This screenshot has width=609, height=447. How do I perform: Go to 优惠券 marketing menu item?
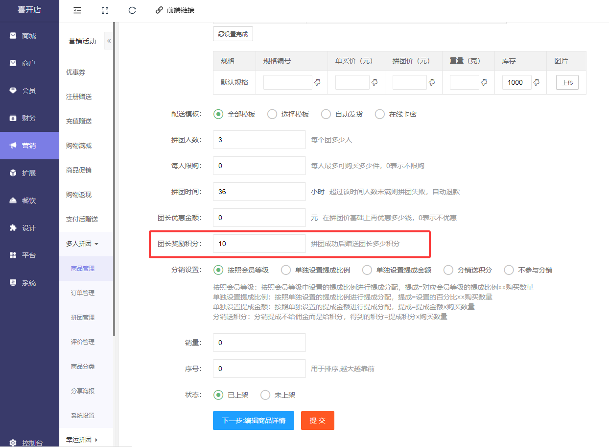[76, 72]
